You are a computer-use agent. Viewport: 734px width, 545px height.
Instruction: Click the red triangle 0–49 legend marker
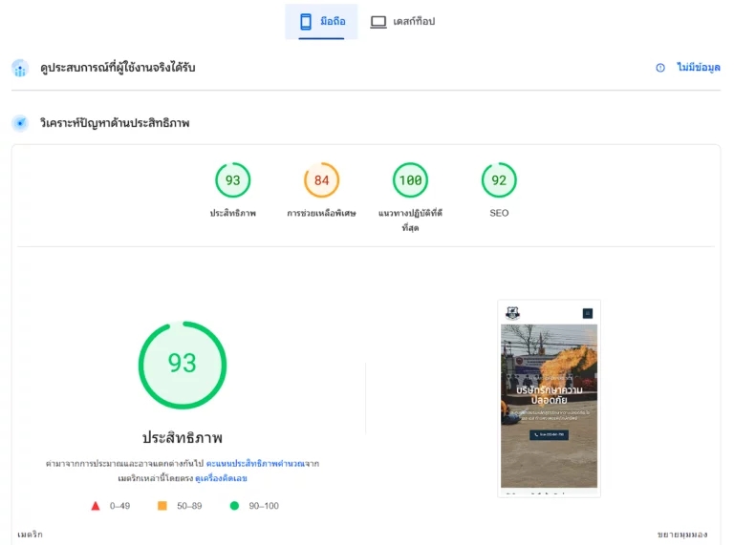point(96,506)
